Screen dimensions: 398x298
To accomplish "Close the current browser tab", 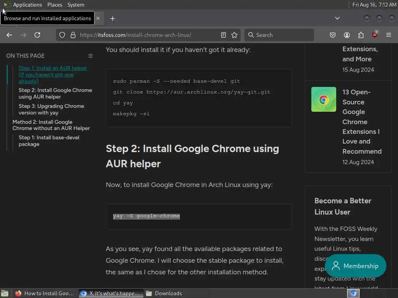I will pos(98,18).
